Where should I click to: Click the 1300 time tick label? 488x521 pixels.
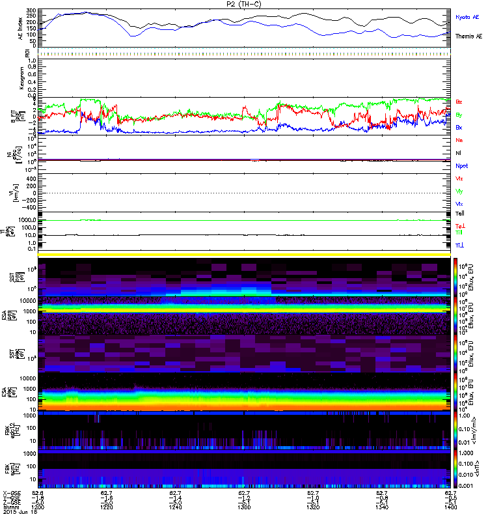(244, 507)
